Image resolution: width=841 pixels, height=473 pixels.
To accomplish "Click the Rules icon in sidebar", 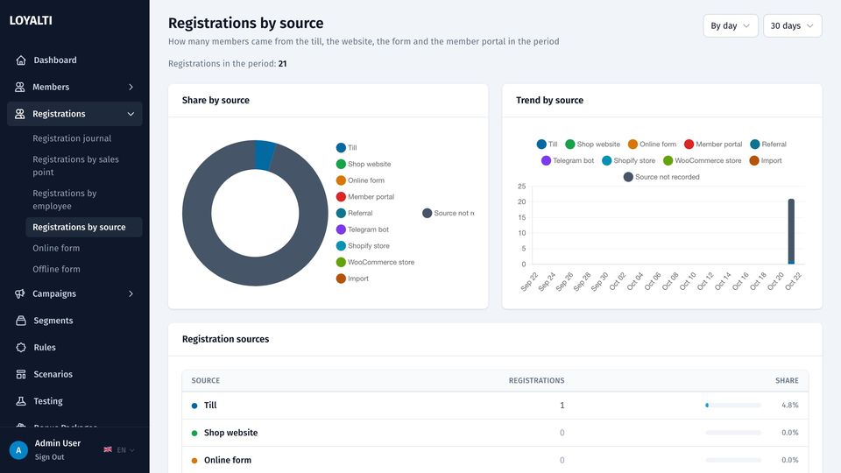I will click(x=21, y=347).
